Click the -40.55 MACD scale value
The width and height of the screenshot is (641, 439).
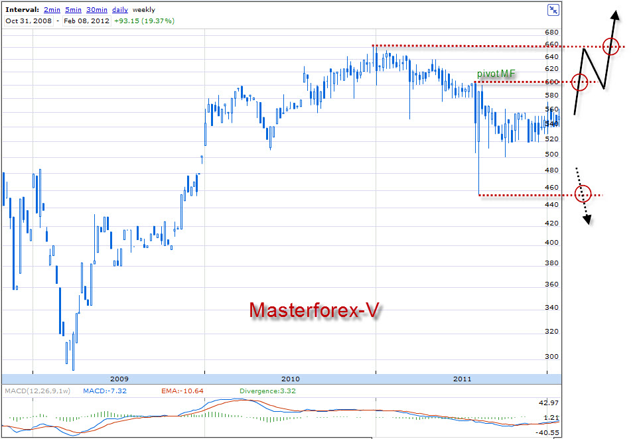pyautogui.click(x=547, y=432)
